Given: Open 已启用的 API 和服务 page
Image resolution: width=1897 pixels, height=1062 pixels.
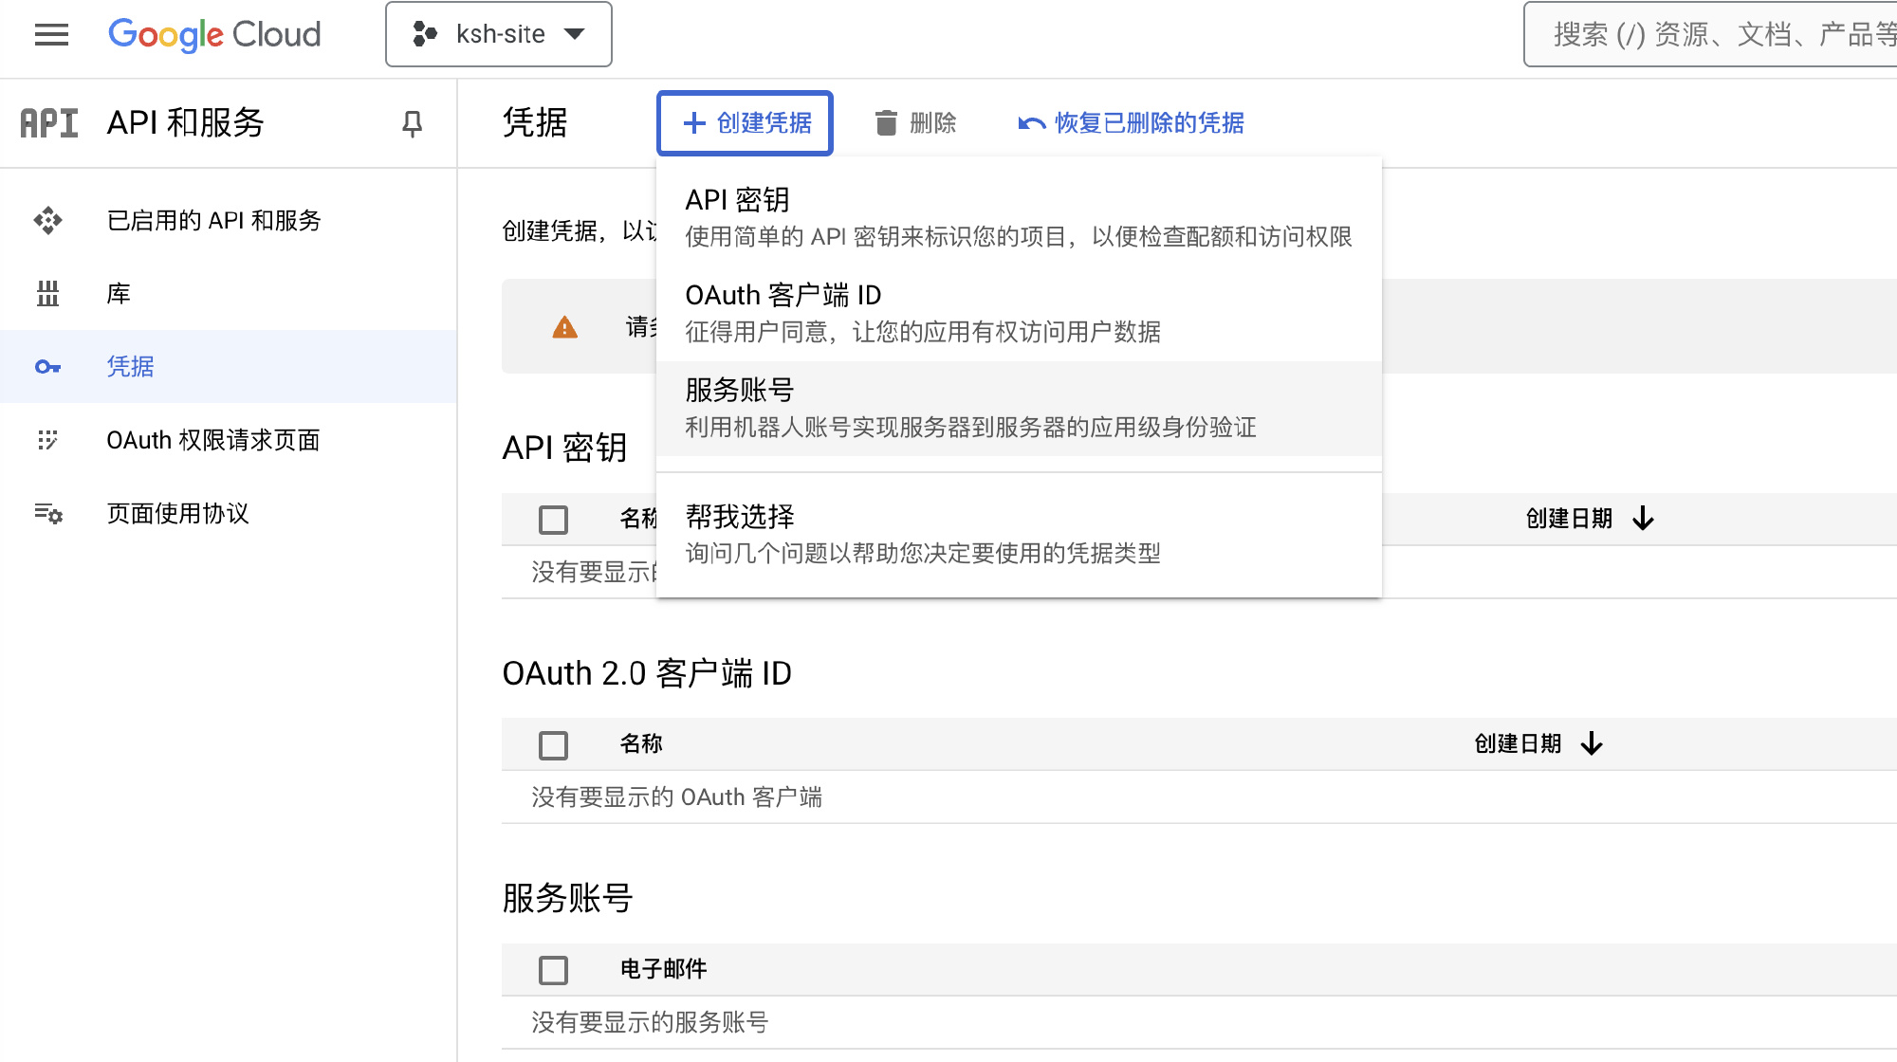Looking at the screenshot, I should click(x=229, y=221).
